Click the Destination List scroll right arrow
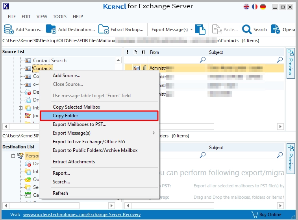The height and width of the screenshot is (220, 298). click(111, 205)
